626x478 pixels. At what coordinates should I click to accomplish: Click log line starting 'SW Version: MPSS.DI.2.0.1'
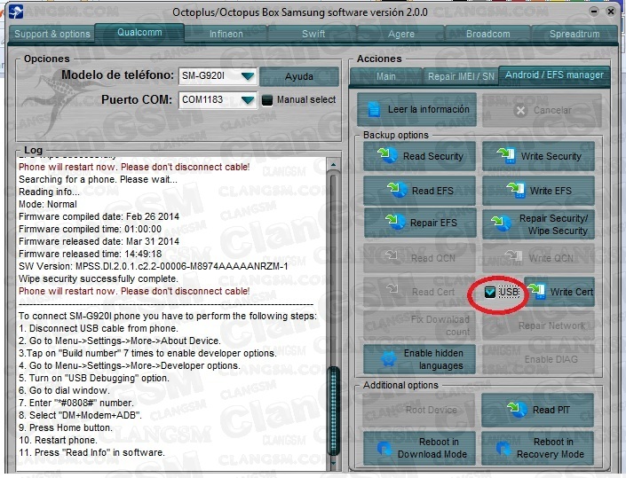click(154, 266)
